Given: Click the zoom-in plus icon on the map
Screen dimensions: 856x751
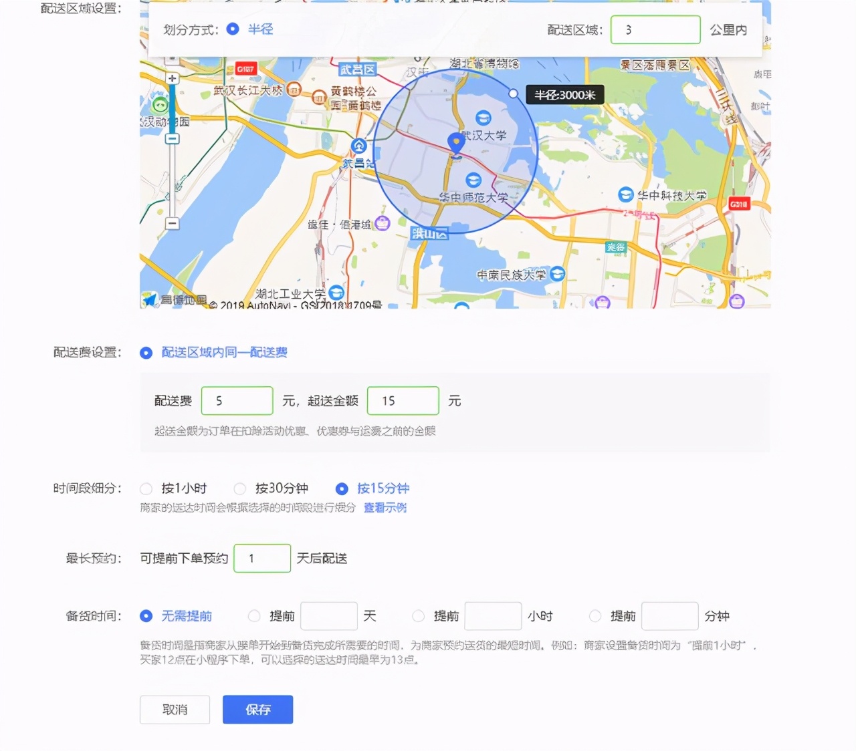Looking at the screenshot, I should 173,78.
